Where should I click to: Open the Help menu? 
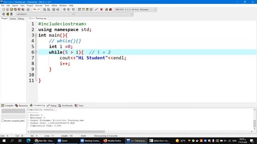coord(71,5)
